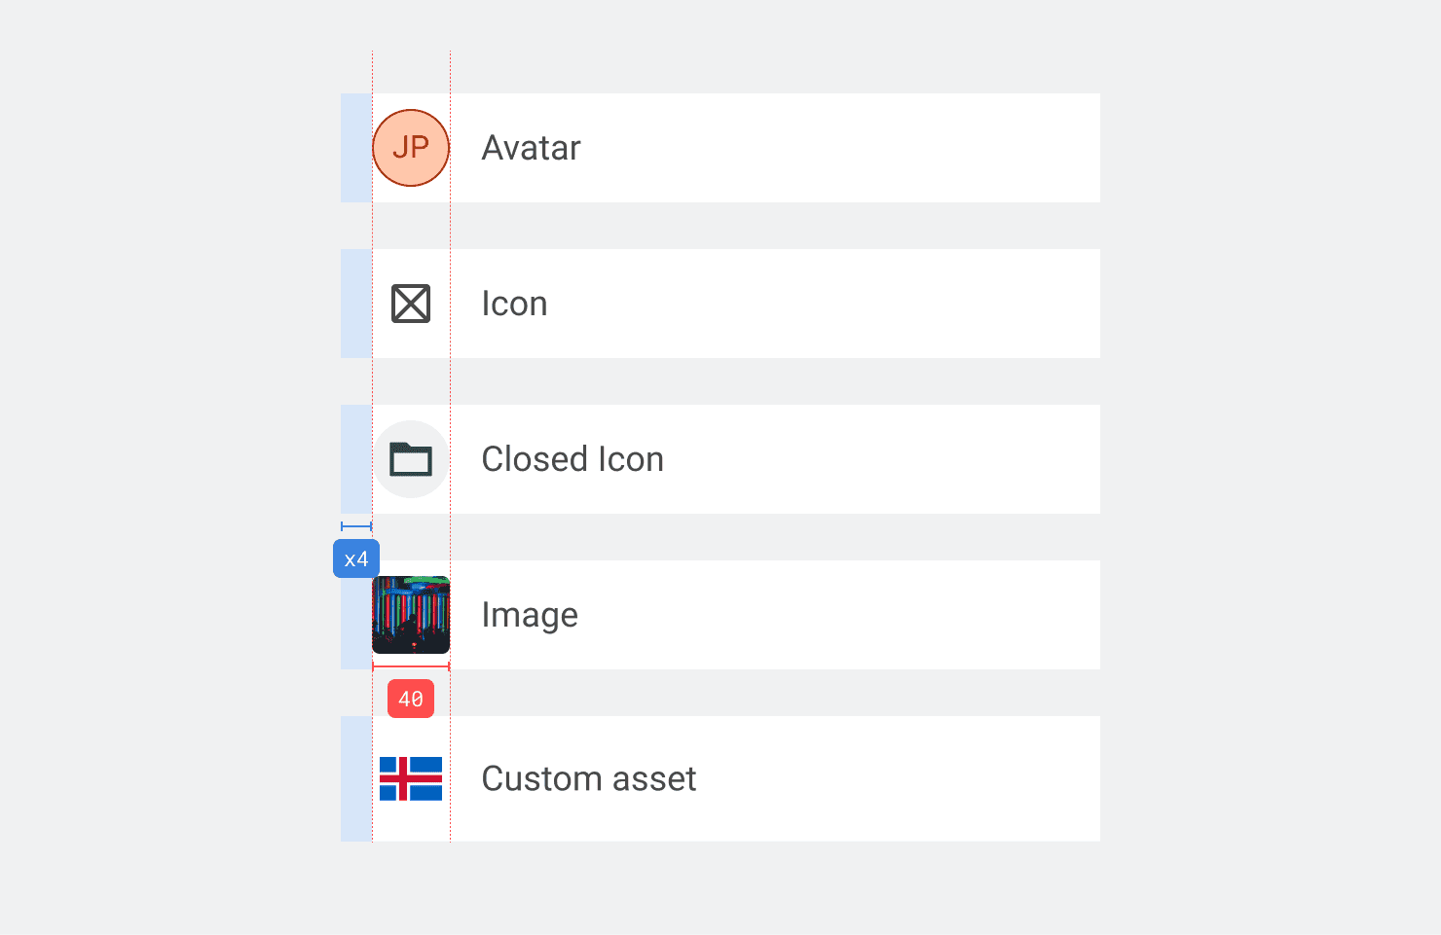Click the folder icon in gray circle
The width and height of the screenshot is (1441, 935).
click(x=411, y=459)
